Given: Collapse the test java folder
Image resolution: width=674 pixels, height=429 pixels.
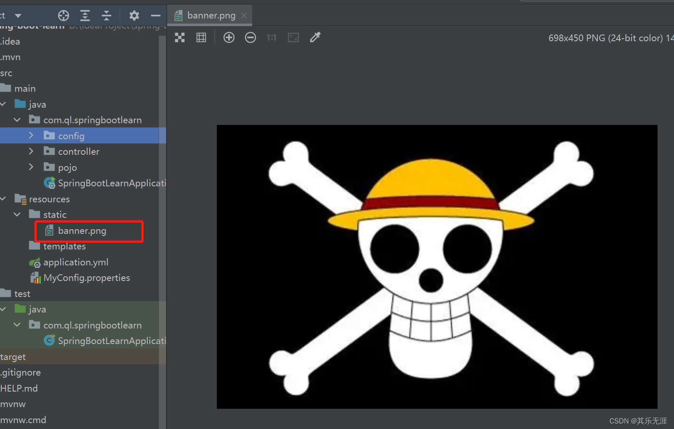Looking at the screenshot, I should coord(3,309).
